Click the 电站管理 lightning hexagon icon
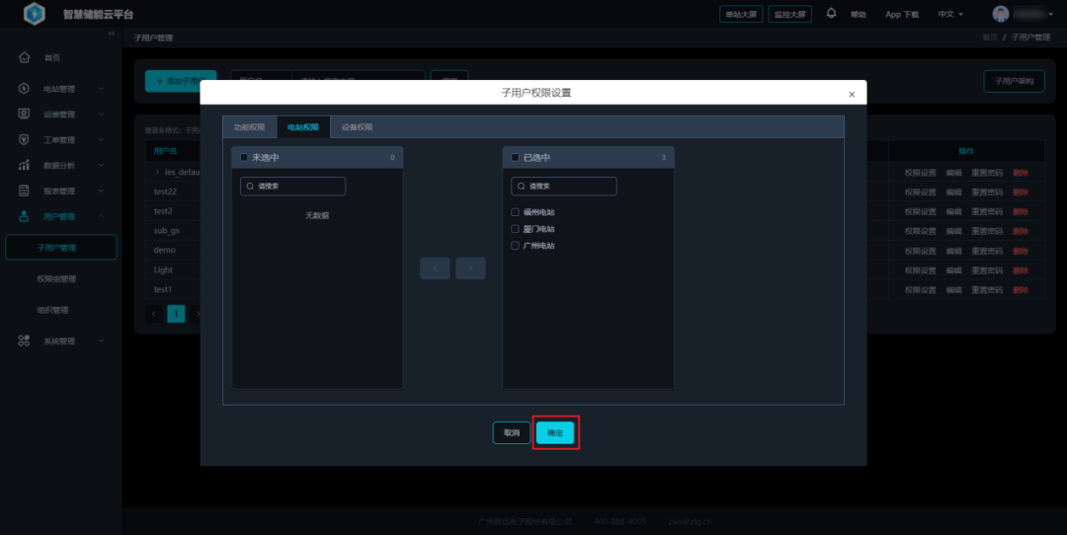The width and height of the screenshot is (1067, 535). pos(24,89)
